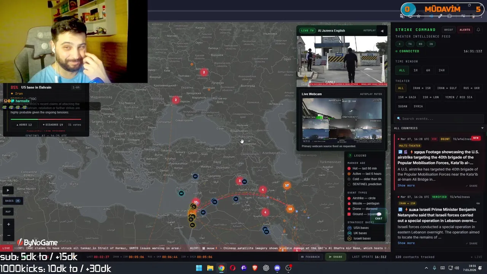
Task: Open the ALERTS view
Action: point(465,30)
